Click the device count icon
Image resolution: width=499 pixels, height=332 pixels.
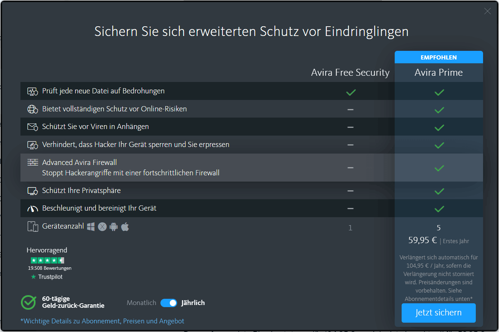click(x=33, y=227)
